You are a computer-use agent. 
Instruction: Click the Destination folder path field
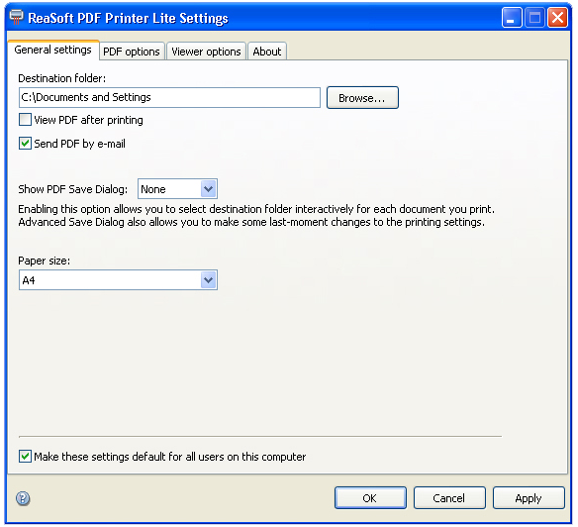coord(169,97)
